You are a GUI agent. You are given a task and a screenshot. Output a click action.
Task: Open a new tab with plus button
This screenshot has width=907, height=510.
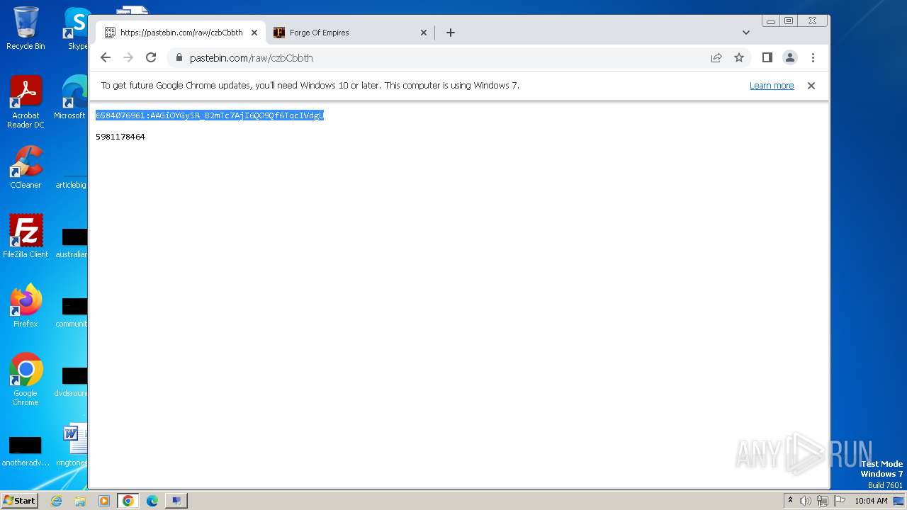point(451,33)
